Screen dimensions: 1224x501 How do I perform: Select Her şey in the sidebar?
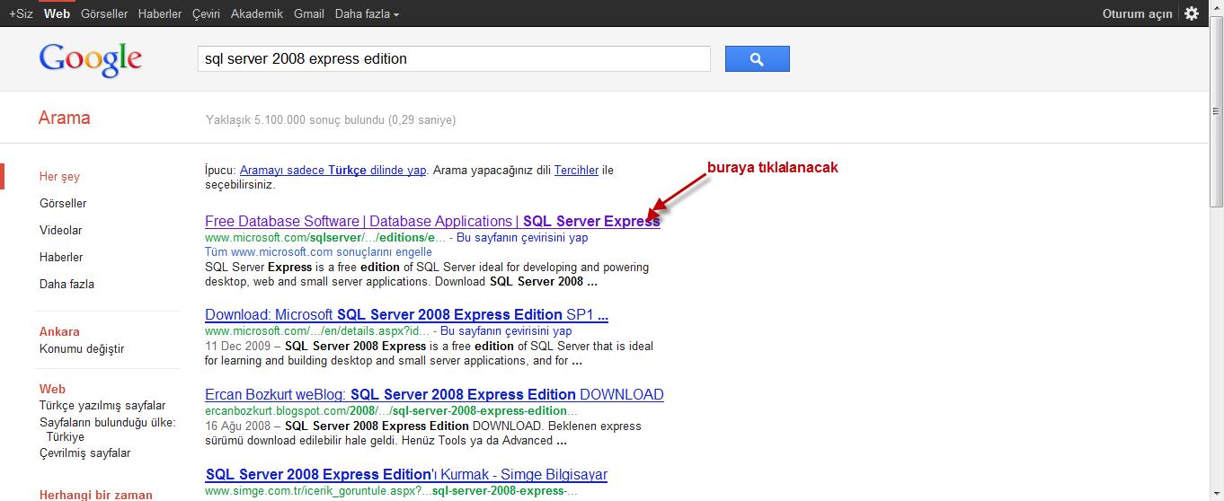[x=59, y=177]
